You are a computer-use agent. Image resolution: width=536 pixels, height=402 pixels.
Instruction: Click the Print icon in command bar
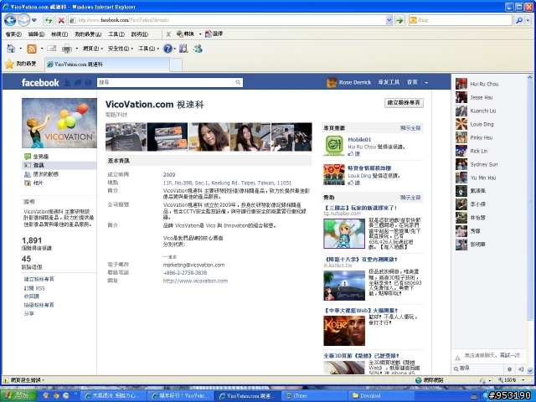coord(67,49)
